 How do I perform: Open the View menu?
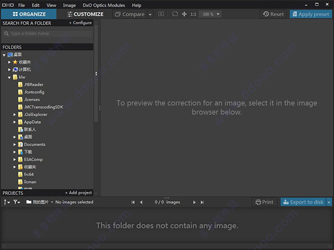[51, 5]
